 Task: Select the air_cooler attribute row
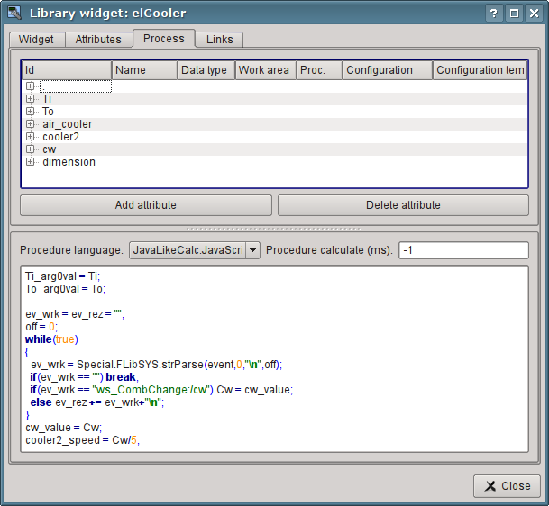pos(68,124)
